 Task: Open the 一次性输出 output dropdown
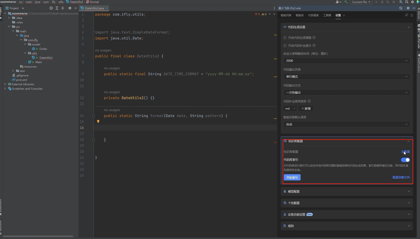(346, 93)
